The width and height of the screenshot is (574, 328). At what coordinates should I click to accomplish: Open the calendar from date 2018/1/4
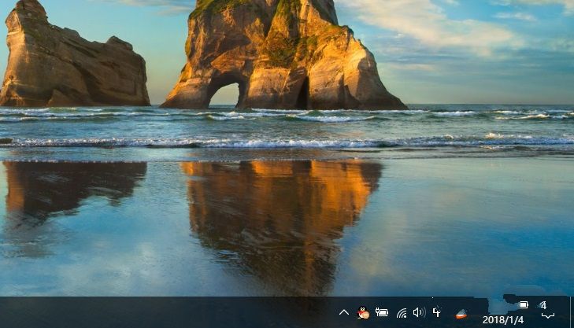pos(501,320)
